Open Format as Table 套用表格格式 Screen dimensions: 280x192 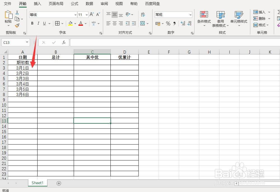coord(220,19)
